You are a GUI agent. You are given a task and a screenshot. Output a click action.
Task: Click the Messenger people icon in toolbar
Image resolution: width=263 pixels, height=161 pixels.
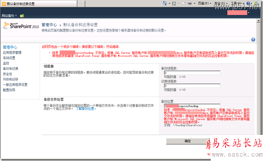[x=256, y=3]
